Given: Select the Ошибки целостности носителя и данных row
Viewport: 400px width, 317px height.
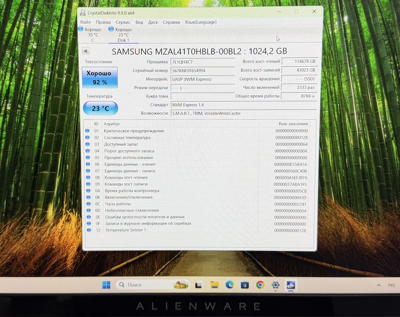Looking at the screenshot, I should (197, 217).
